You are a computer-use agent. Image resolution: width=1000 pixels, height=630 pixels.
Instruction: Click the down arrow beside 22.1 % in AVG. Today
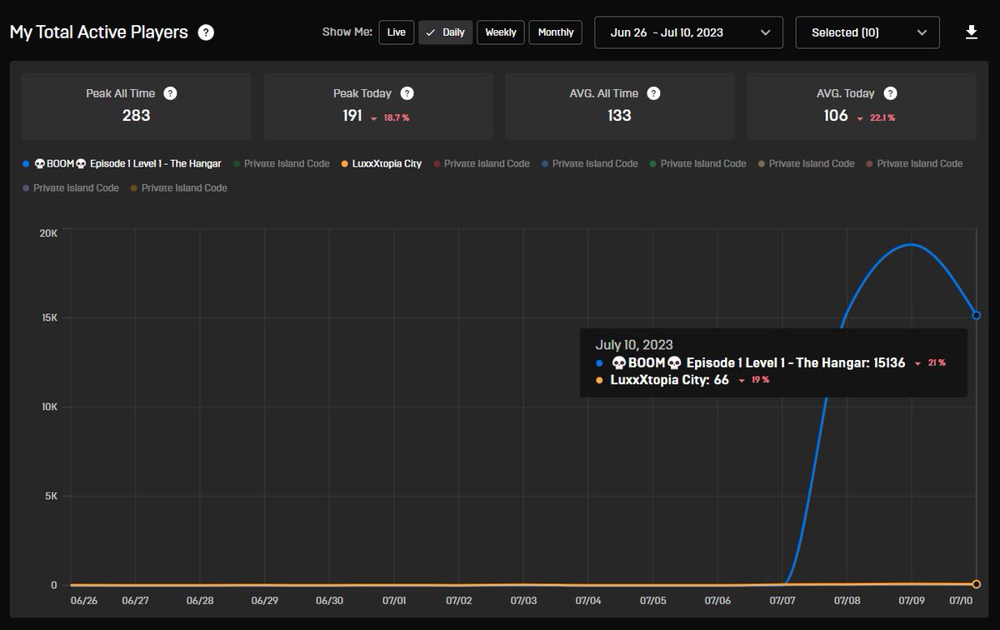860,118
